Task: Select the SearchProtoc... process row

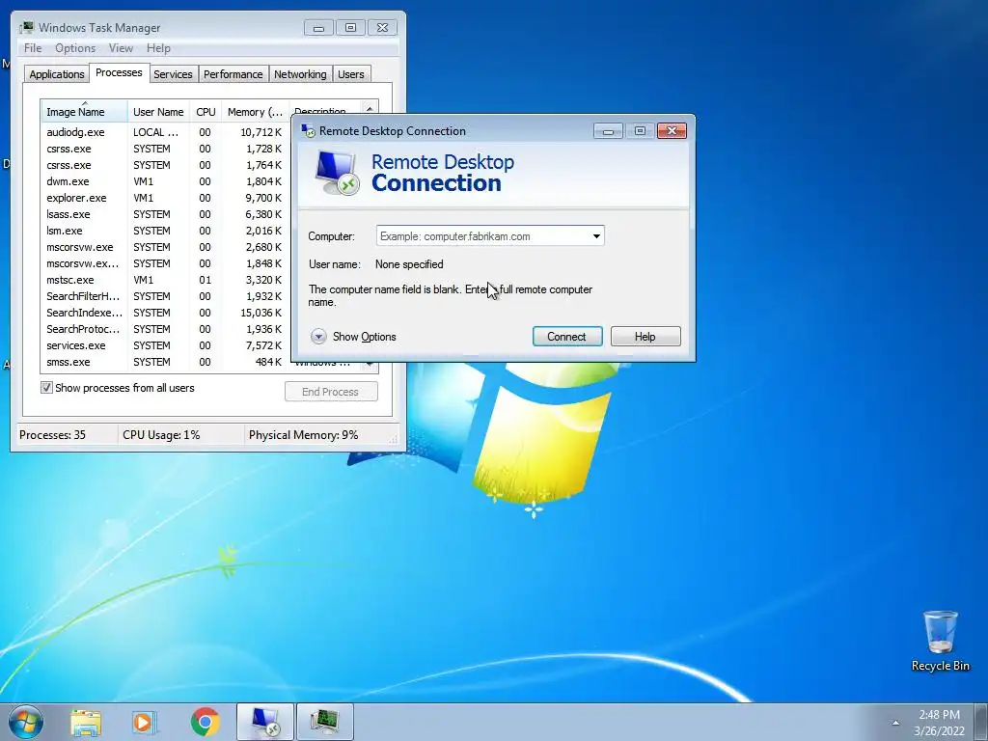Action: pyautogui.click(x=166, y=329)
